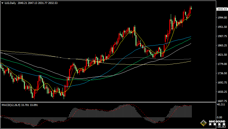Click the 2032.53 current price tag
Screen dimensions: 228x129
[222, 9]
